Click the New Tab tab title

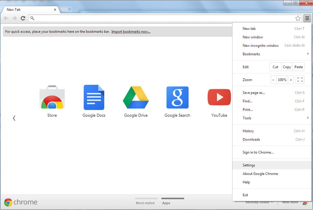[13, 10]
